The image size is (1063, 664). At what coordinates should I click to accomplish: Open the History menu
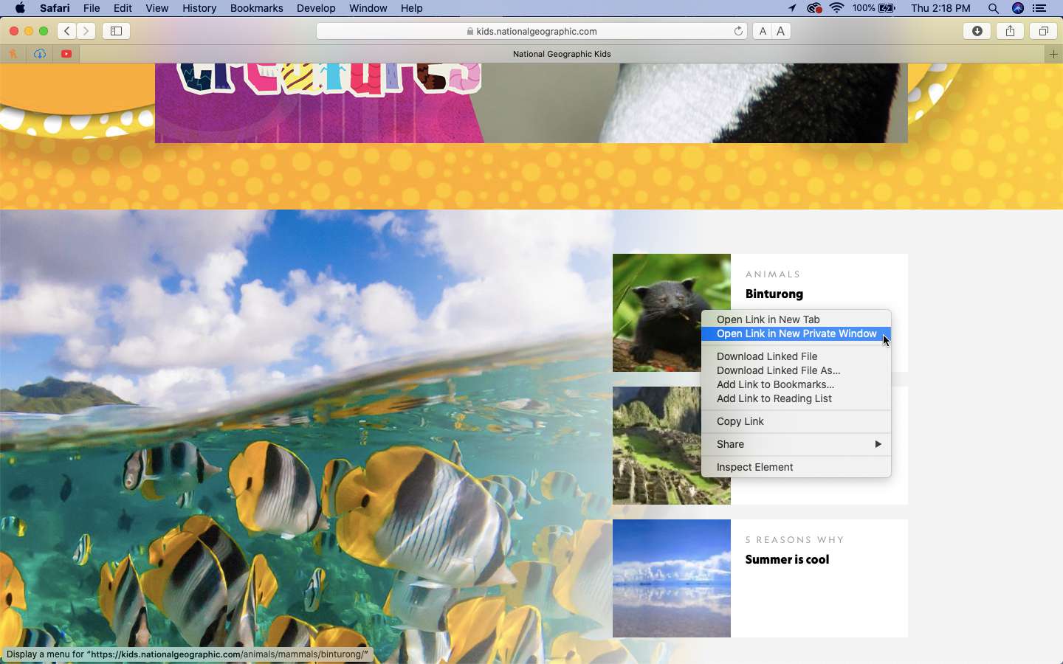199,8
